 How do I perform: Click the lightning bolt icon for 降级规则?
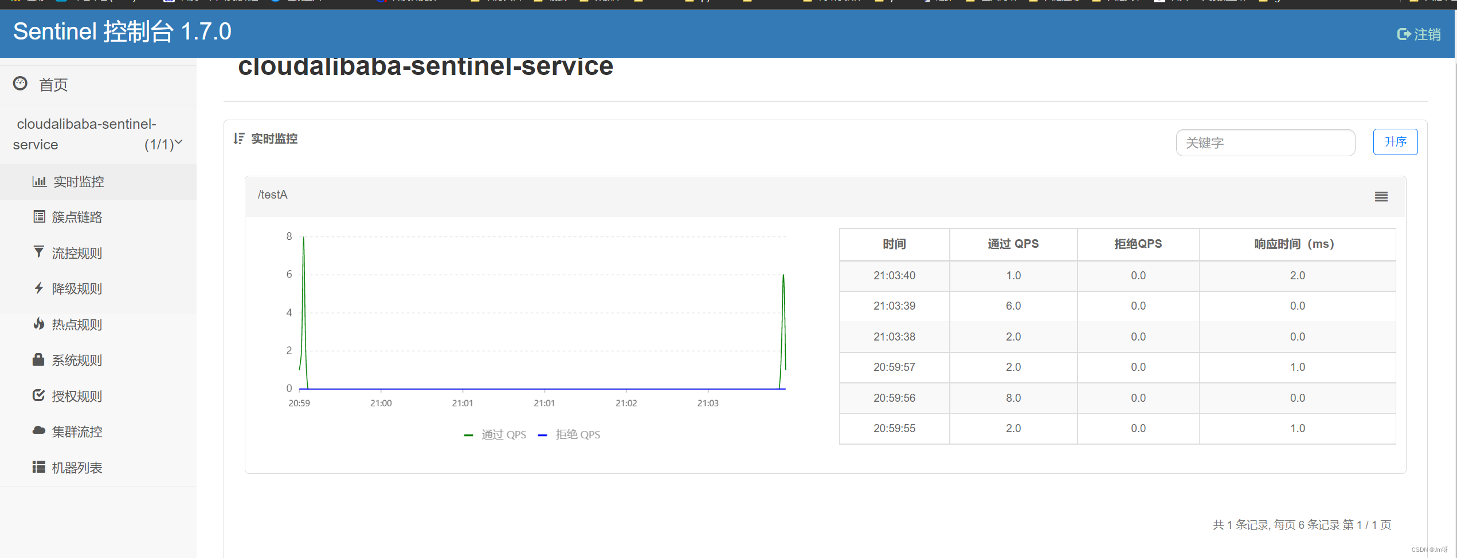(38, 288)
